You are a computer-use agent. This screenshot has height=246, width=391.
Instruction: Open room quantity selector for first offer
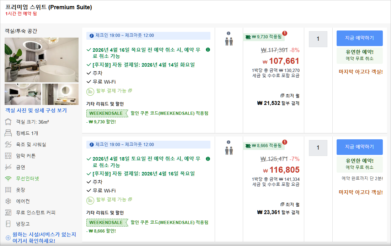(318, 39)
